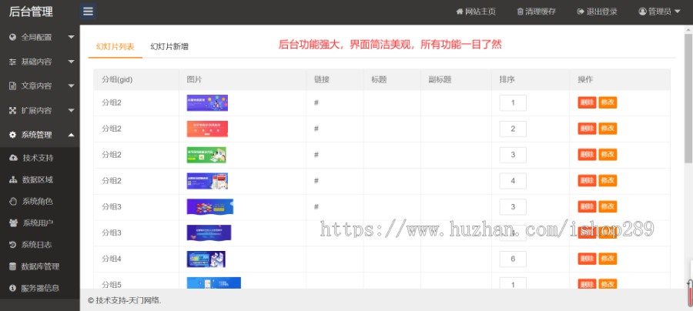Toggle the hamburger sidebar menu button
This screenshot has height=311, width=693.
click(x=88, y=12)
